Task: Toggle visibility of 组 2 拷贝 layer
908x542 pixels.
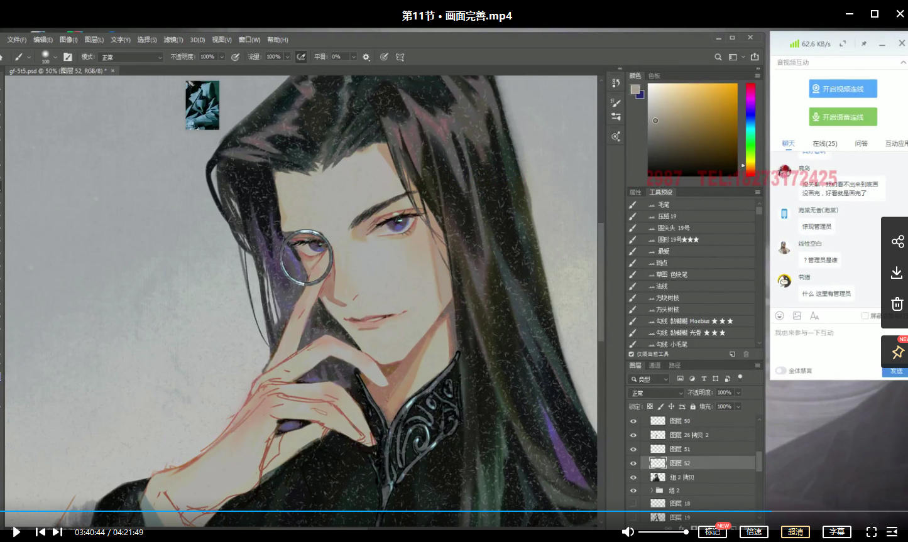Action: pos(633,477)
